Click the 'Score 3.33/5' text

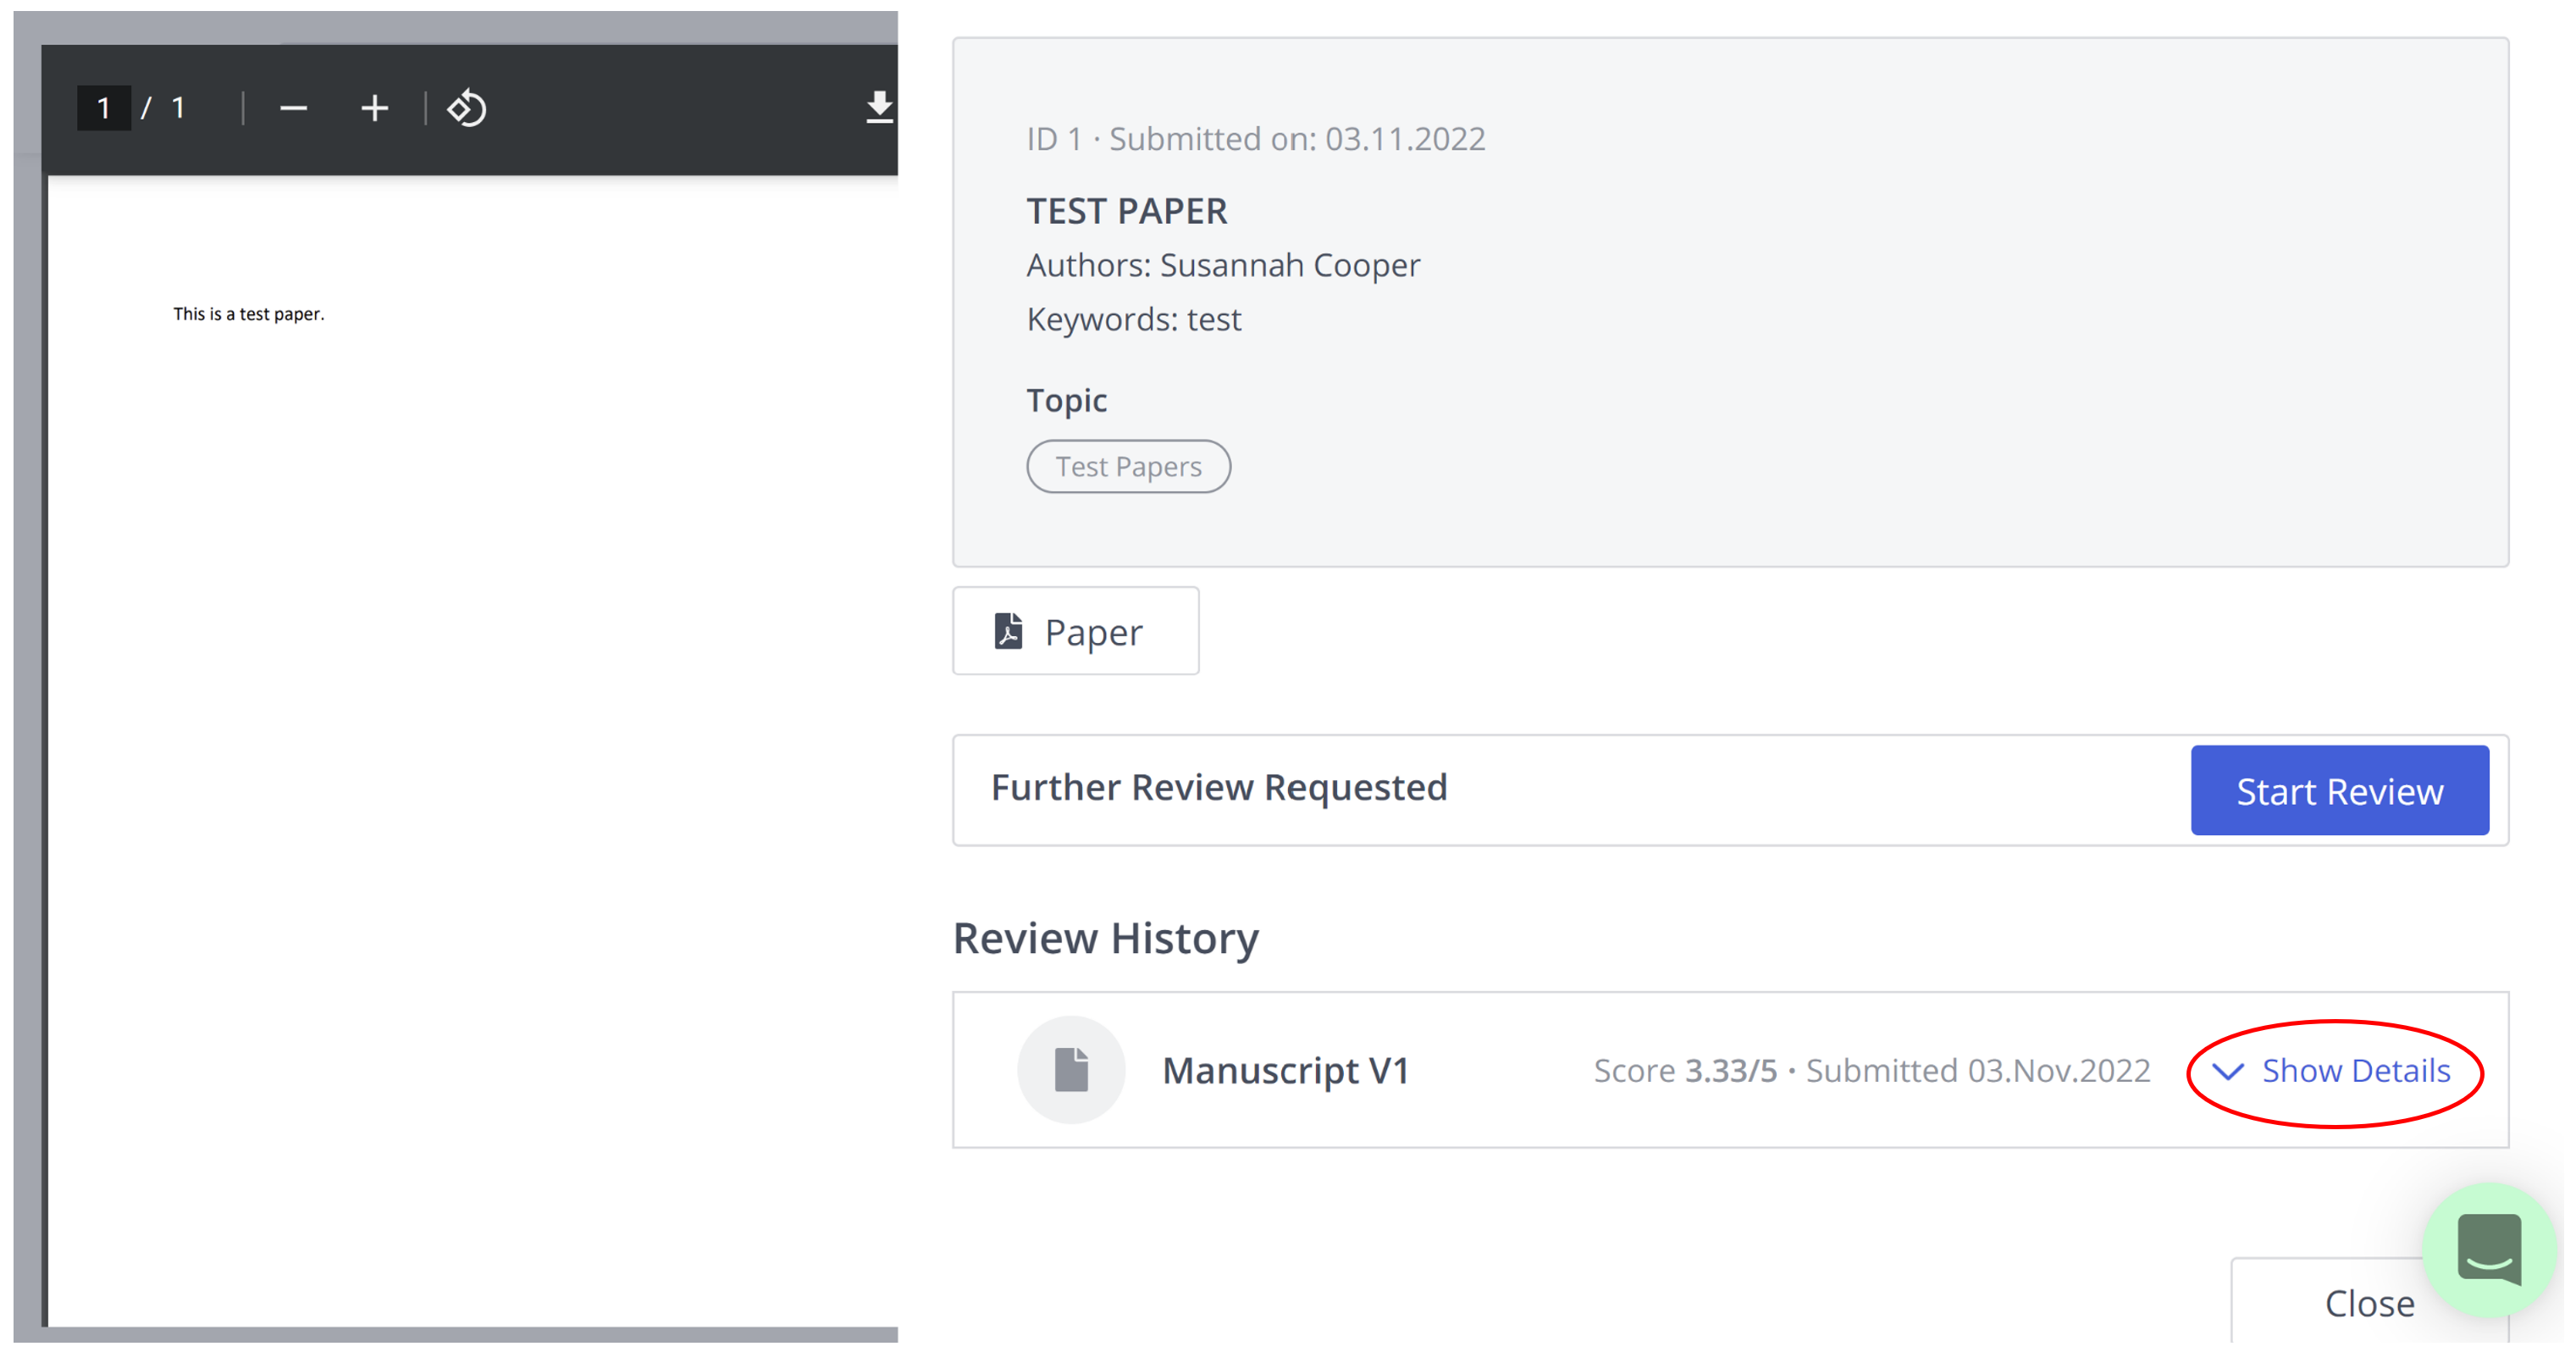click(1685, 1071)
